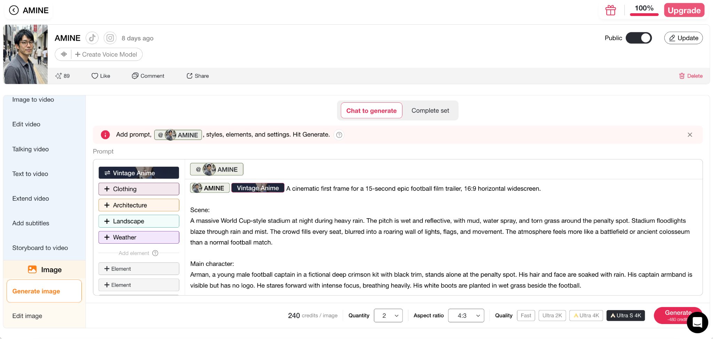Dismiss the tip banner with the X
This screenshot has height=339, width=713.
point(690,135)
